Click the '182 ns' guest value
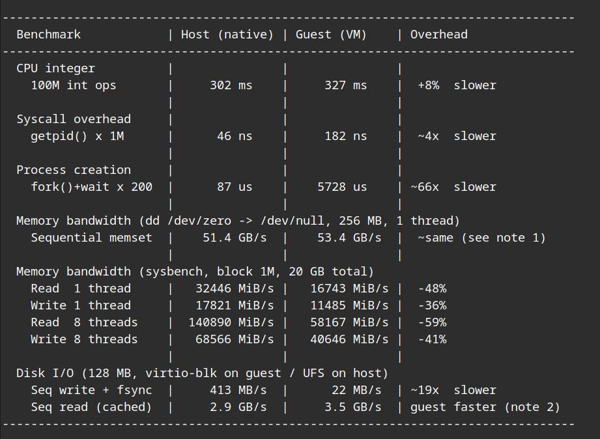 click(x=345, y=136)
